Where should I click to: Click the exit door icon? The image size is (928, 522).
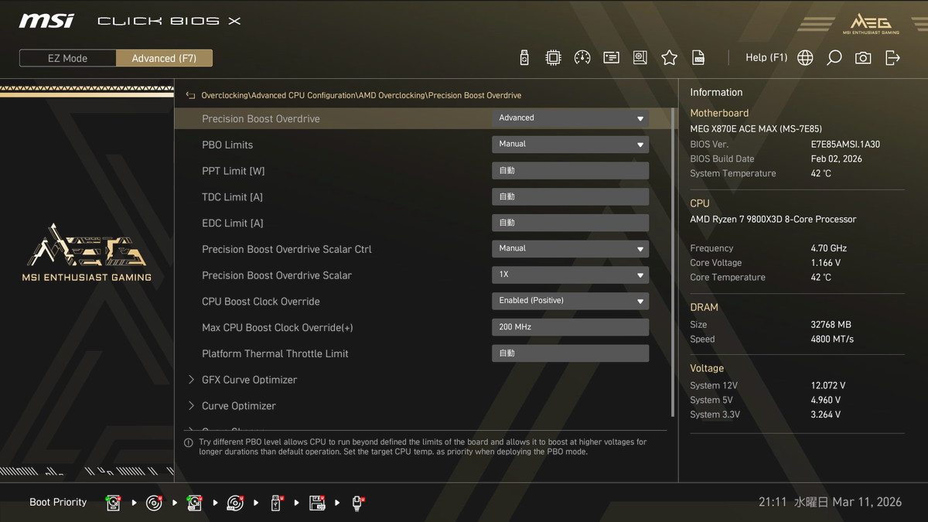(892, 58)
